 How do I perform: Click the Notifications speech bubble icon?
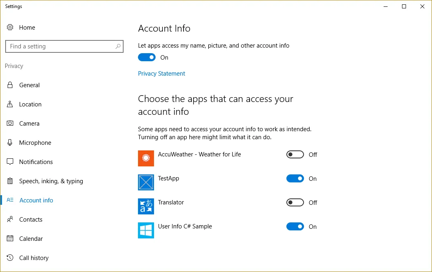[x=10, y=162]
